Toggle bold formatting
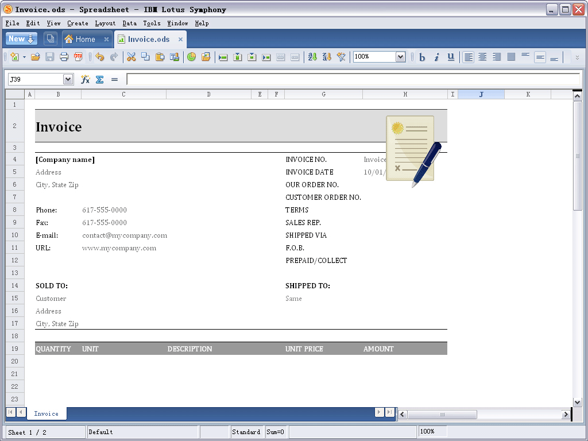 pyautogui.click(x=422, y=57)
